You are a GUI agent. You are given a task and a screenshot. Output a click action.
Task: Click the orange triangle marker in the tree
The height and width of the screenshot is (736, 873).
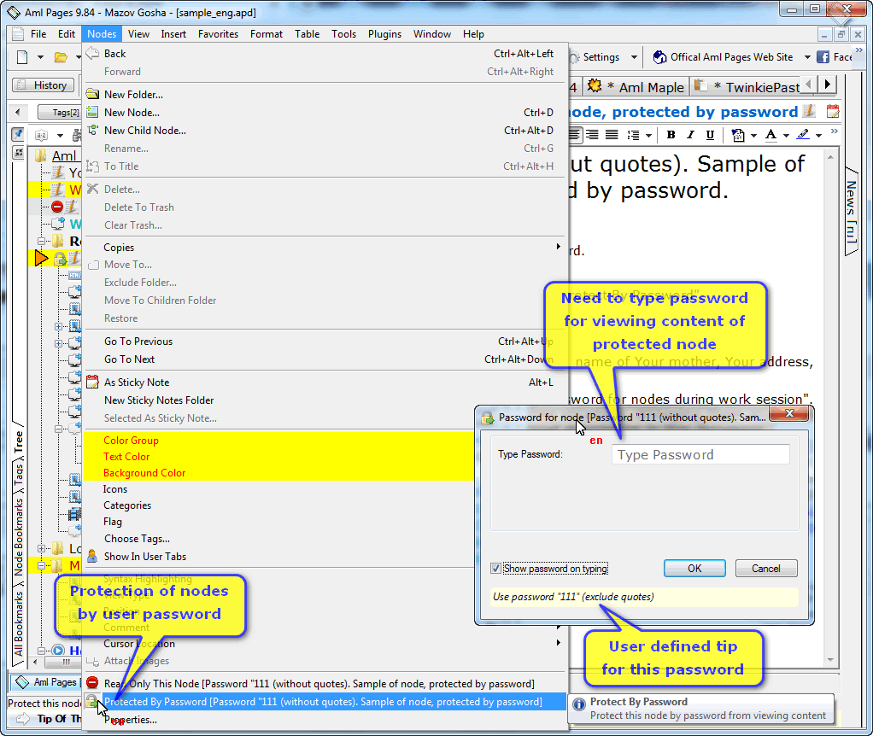click(41, 258)
